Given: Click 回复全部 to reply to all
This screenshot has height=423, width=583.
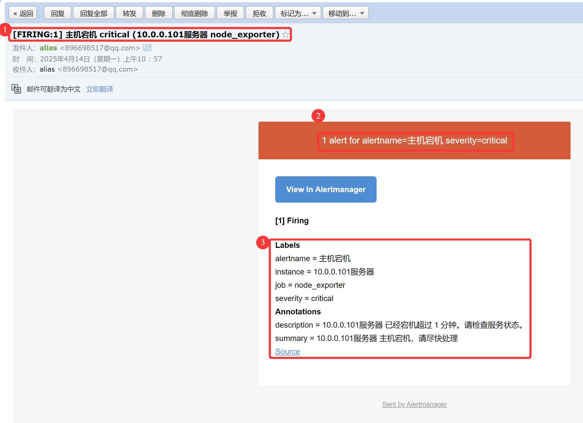Looking at the screenshot, I should coord(93,13).
